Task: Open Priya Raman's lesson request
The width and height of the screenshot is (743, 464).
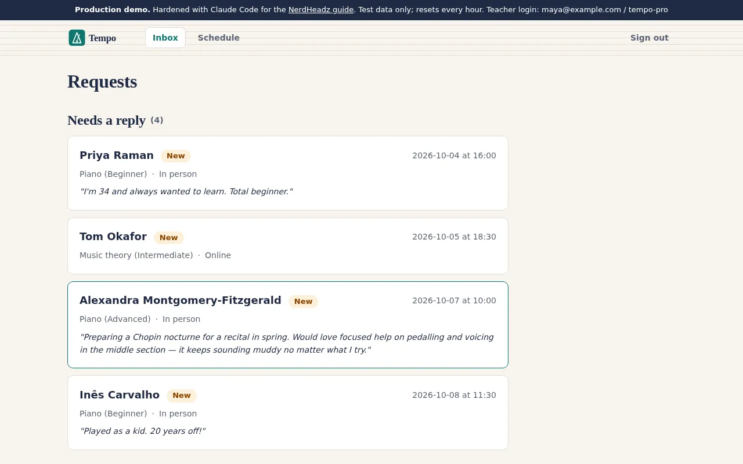Action: [288, 173]
